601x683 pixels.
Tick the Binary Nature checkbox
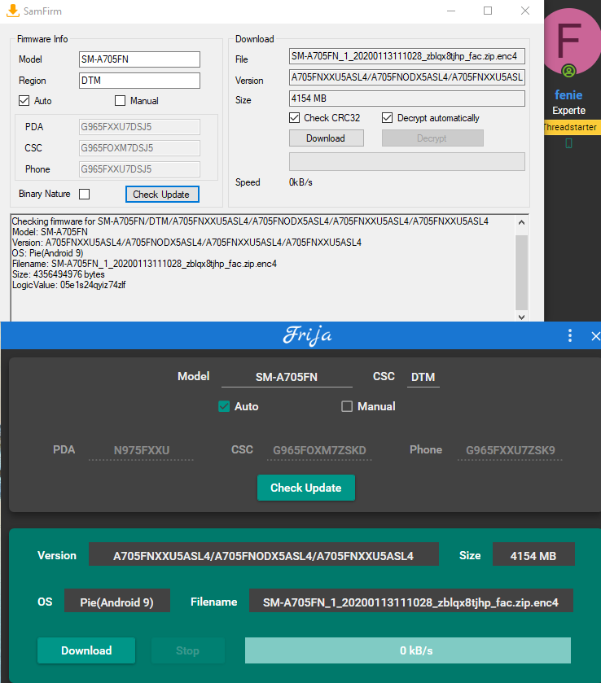(x=84, y=194)
